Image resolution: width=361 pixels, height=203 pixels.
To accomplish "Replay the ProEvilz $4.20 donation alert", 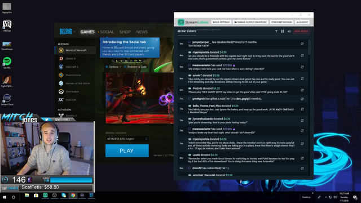I will 302,90.
